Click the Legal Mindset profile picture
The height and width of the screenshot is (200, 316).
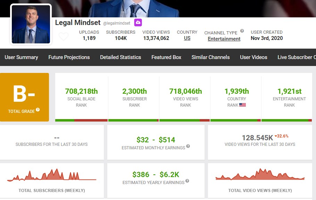[x=31, y=24]
